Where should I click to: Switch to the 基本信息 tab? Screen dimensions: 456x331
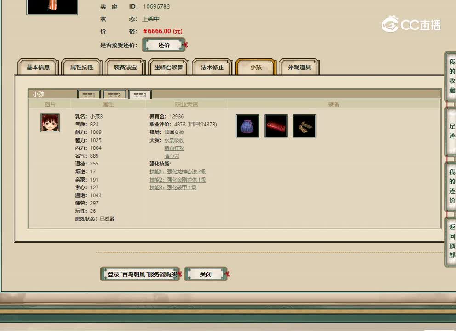pos(37,67)
